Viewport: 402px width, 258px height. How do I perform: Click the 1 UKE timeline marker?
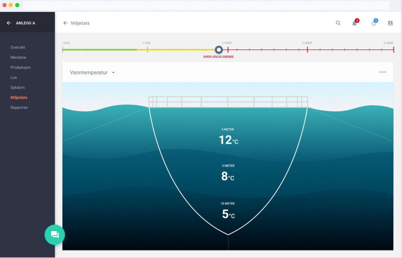pyautogui.click(x=147, y=49)
